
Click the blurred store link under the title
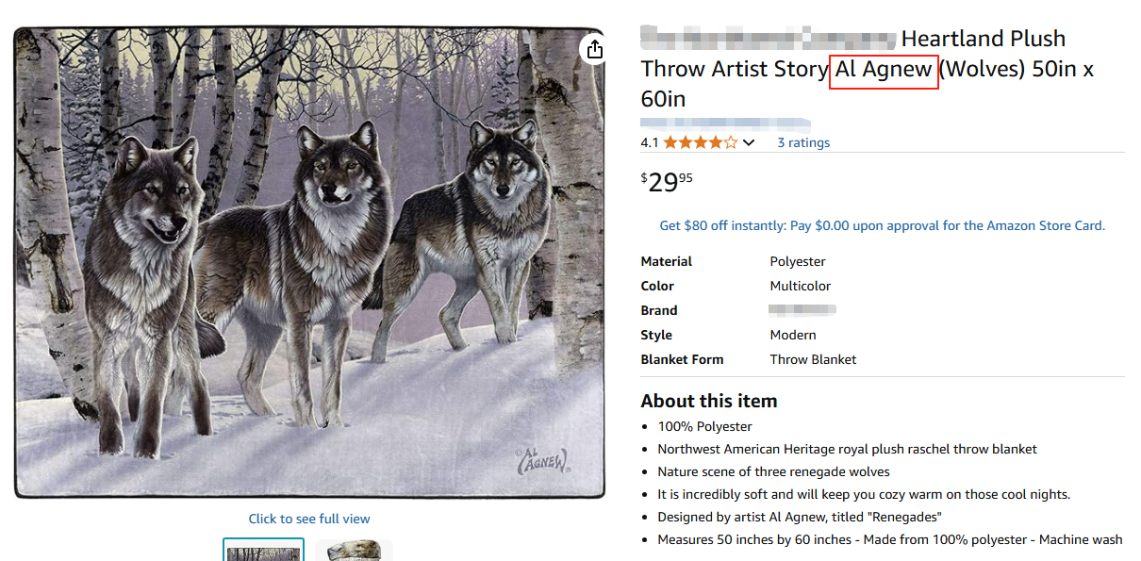tap(725, 123)
